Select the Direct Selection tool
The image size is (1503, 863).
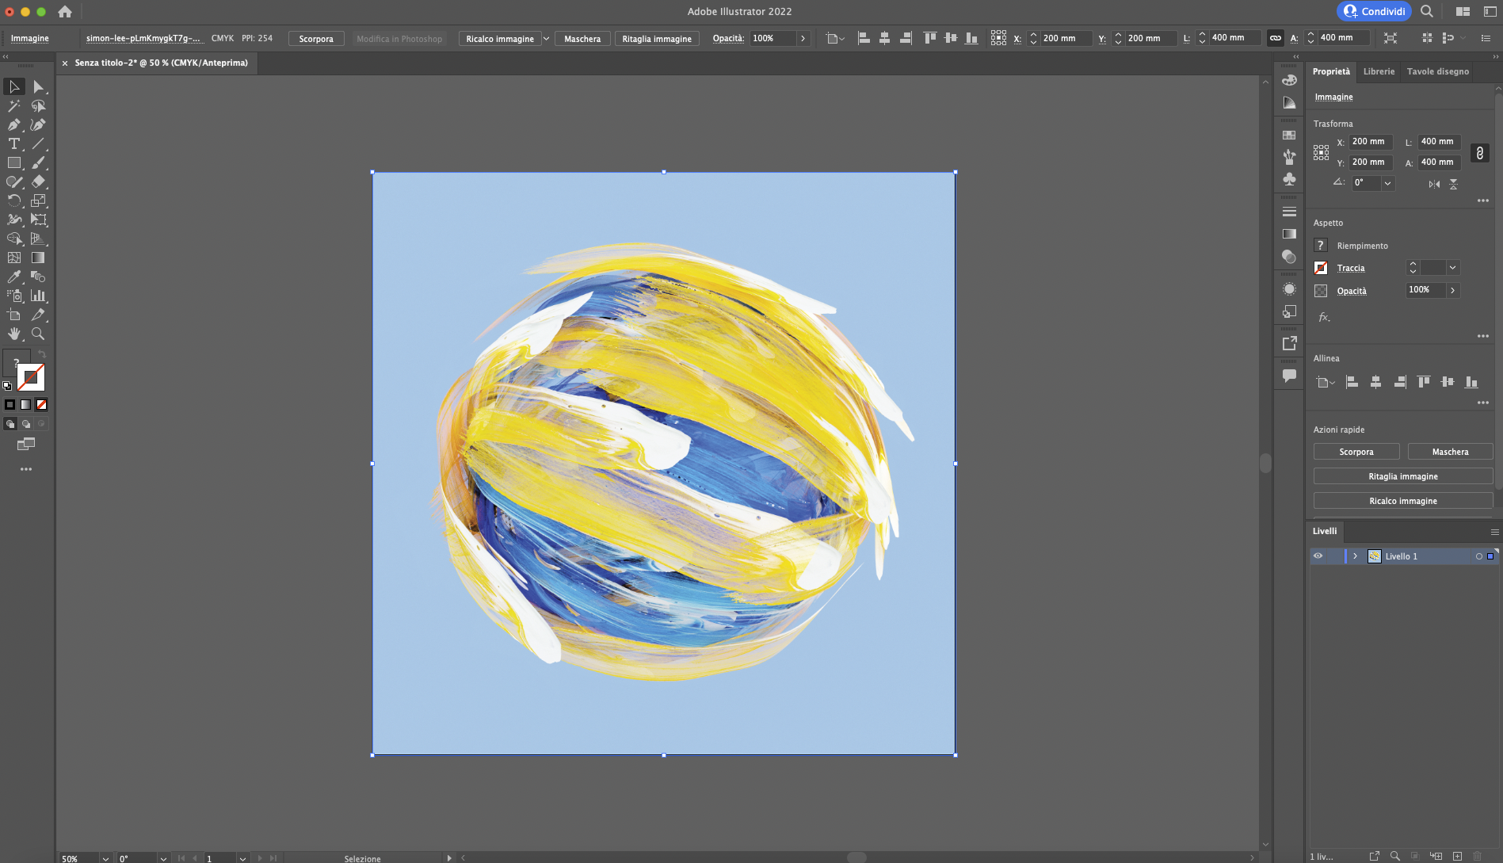click(x=38, y=87)
